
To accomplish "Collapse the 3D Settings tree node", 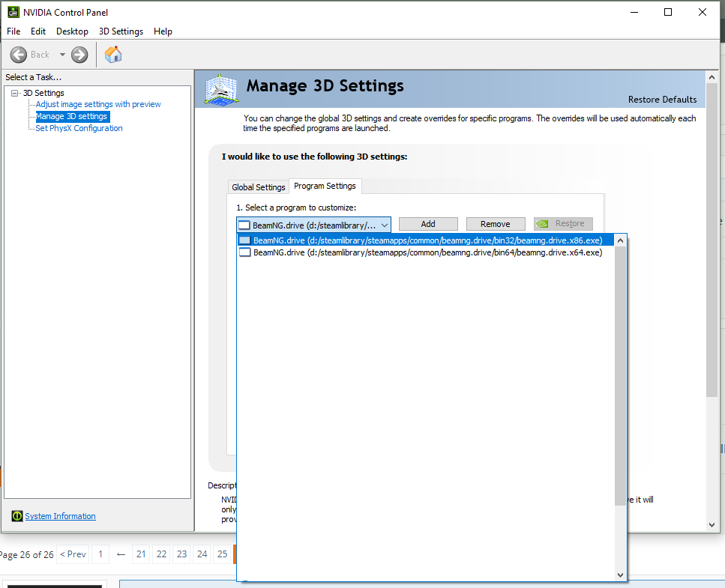I will pyautogui.click(x=15, y=93).
